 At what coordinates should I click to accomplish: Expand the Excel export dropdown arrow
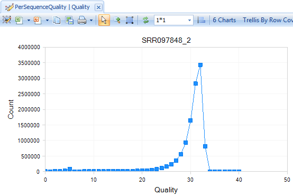pos(29,20)
